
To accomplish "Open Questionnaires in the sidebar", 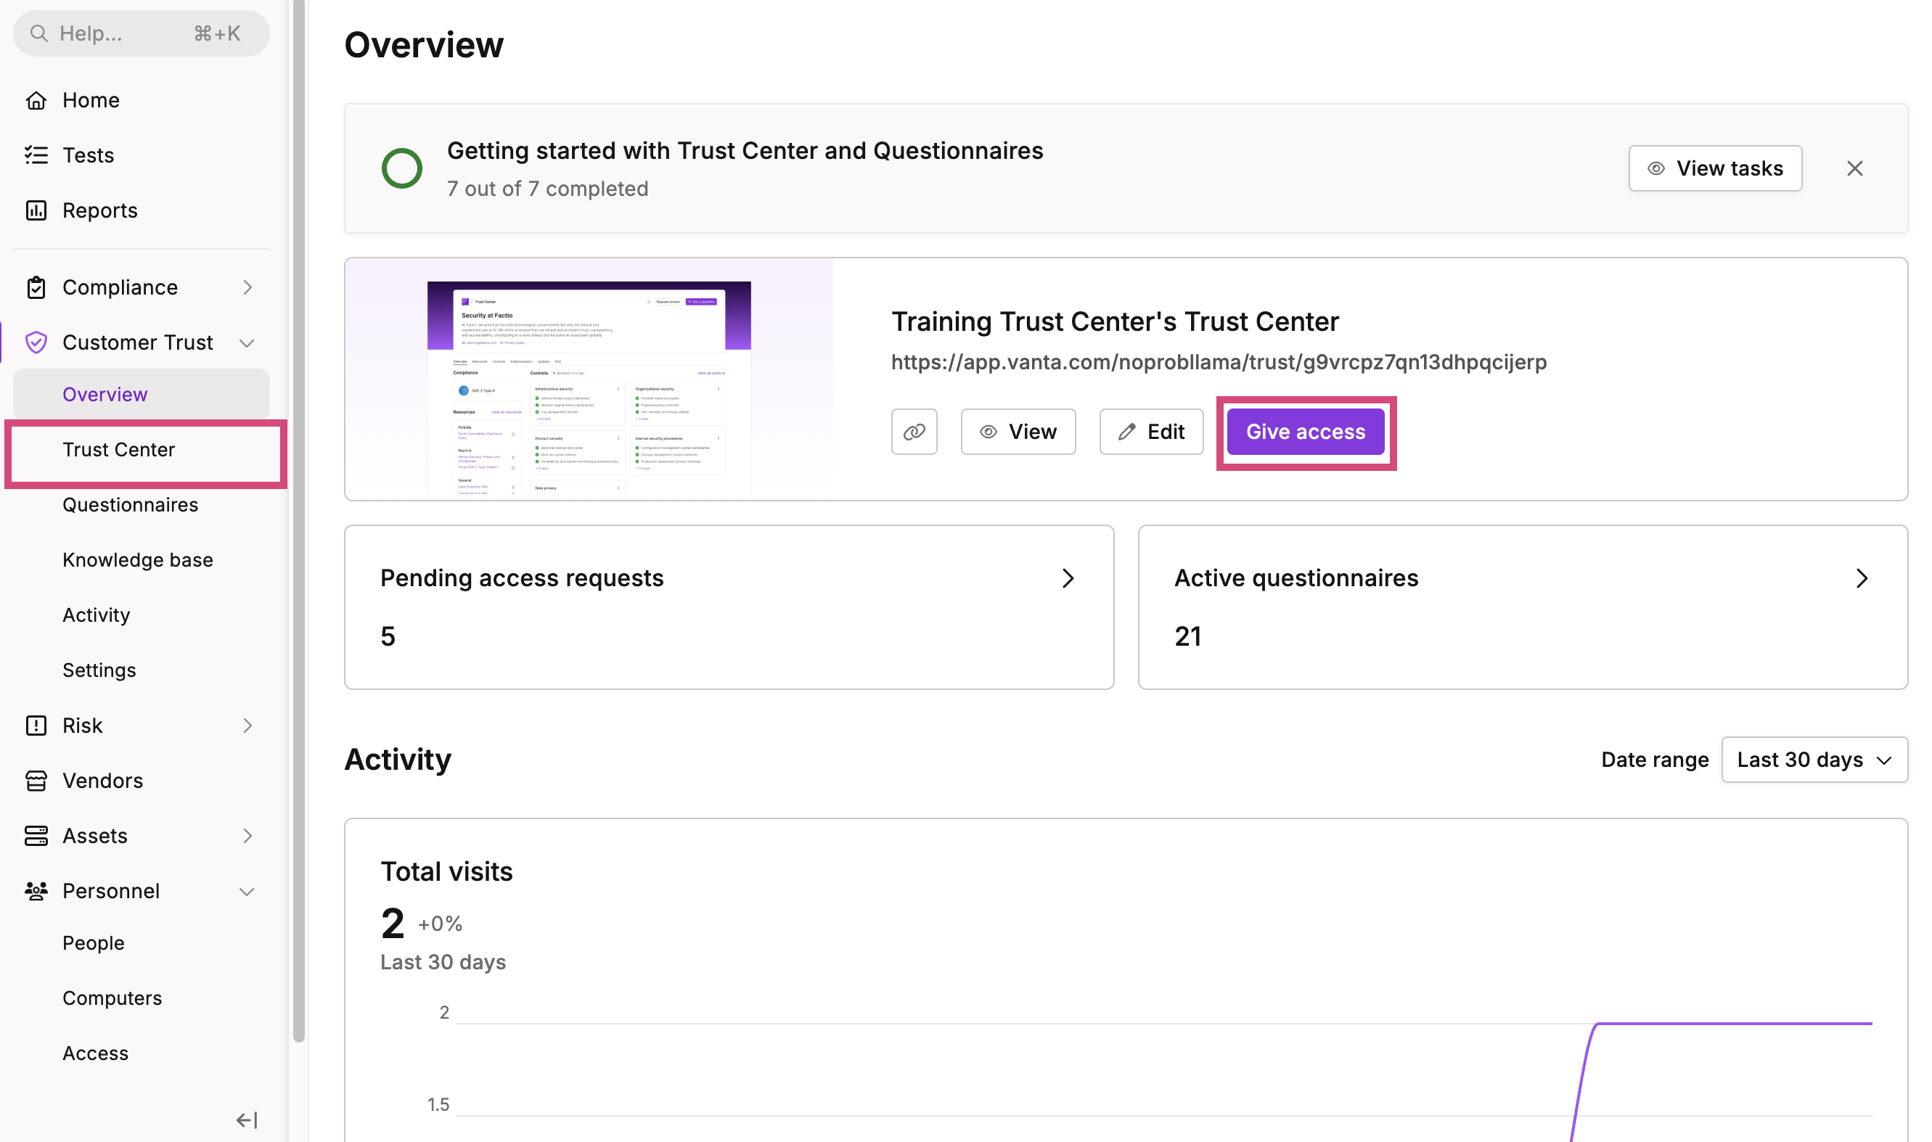I will 142,505.
